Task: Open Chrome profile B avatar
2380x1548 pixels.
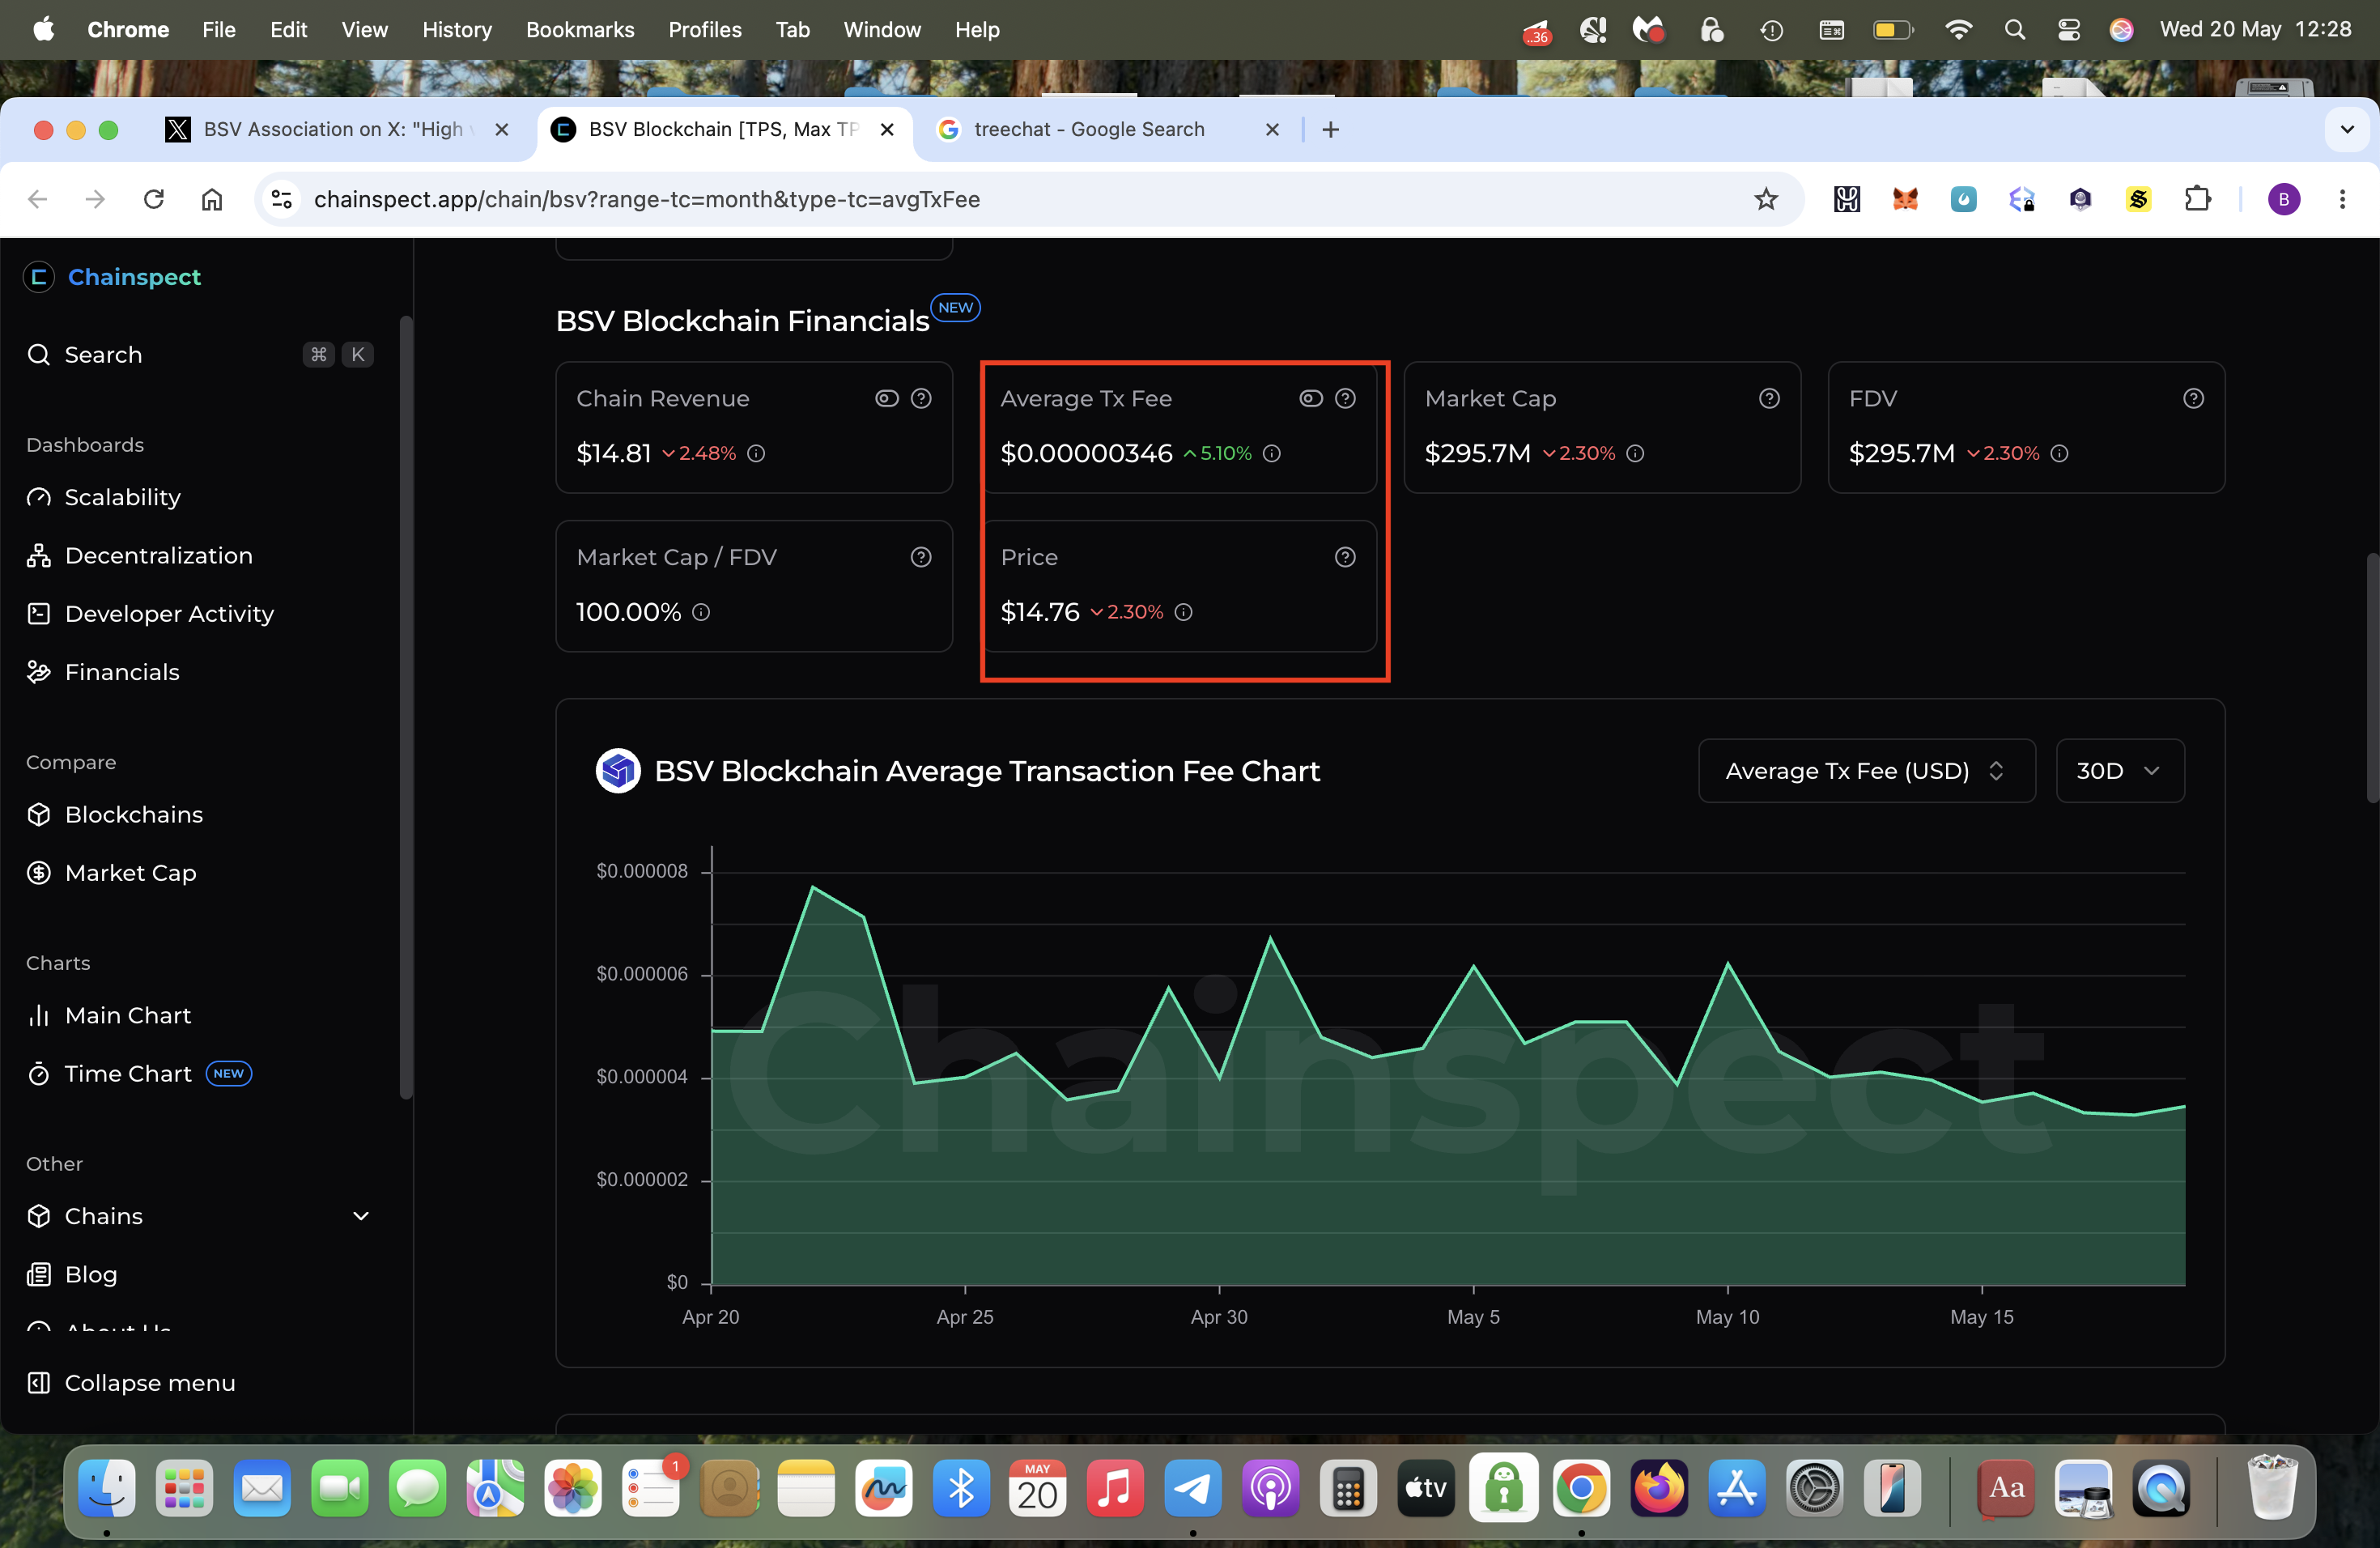Action: click(2283, 199)
